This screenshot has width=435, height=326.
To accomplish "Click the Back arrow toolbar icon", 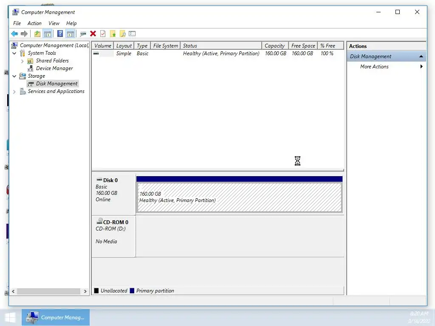I will click(x=14, y=34).
